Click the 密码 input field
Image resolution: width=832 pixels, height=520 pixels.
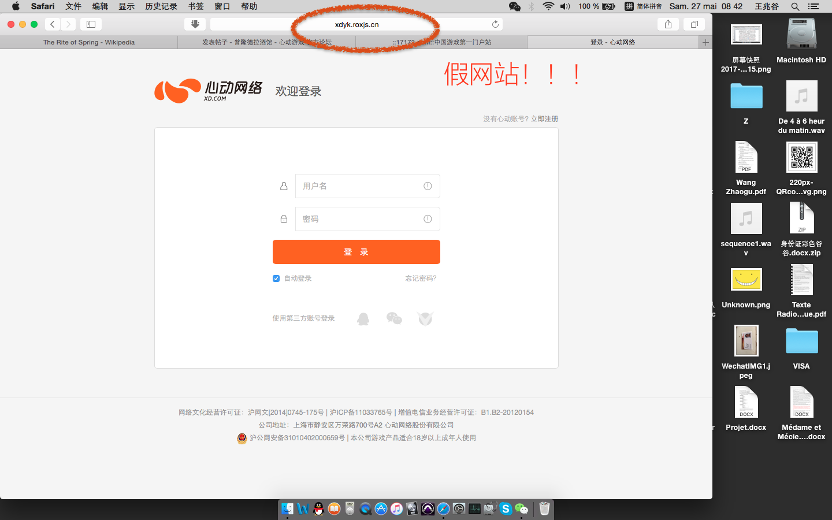click(367, 219)
